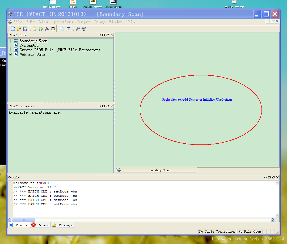Maximize the Console panel
Screen dimensions: 287x244
[x=269, y=177]
